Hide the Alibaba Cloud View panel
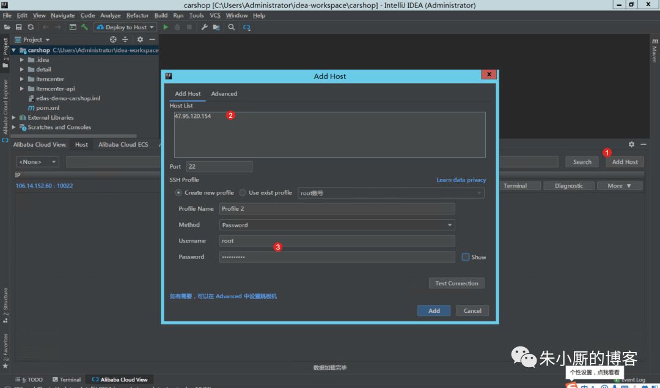 pyautogui.click(x=643, y=144)
